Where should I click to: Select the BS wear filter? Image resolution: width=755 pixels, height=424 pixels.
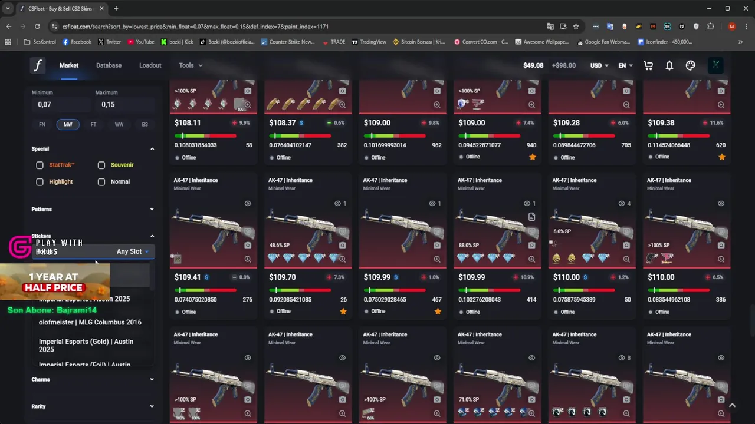click(x=145, y=124)
